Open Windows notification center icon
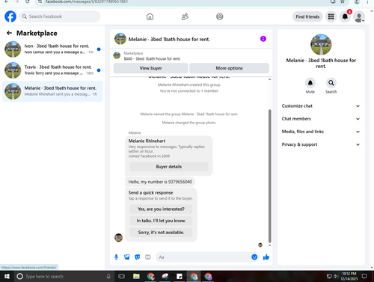Image resolution: width=374 pixels, height=282 pixels. [x=364, y=276]
